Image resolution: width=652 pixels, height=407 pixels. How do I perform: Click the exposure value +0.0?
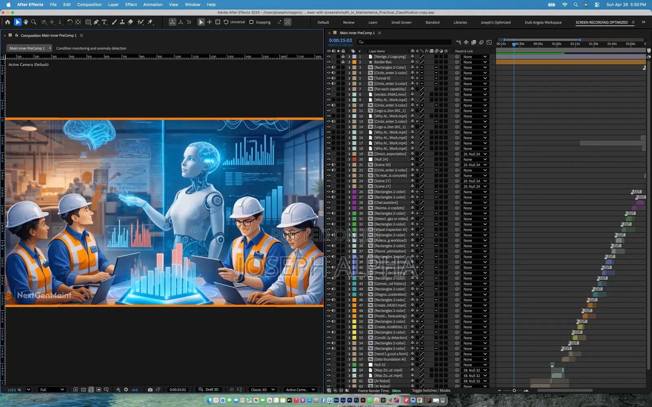pyautogui.click(x=134, y=390)
